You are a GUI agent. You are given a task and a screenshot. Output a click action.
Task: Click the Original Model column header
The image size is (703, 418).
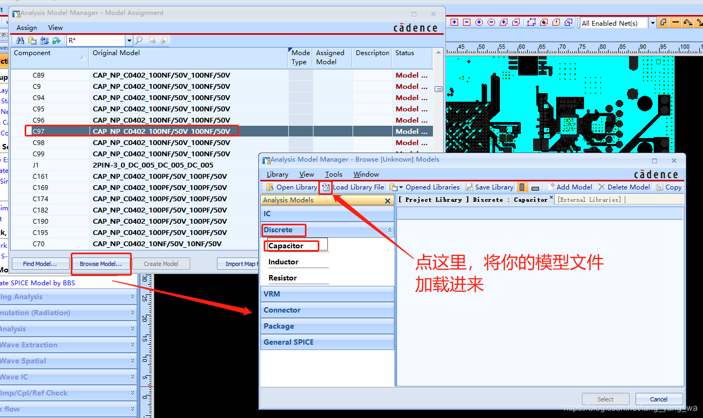click(x=189, y=57)
